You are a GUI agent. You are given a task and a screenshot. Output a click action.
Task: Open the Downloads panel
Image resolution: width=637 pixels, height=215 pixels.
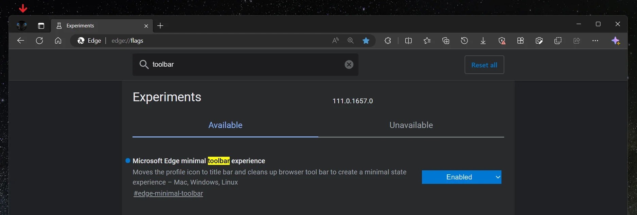point(483,41)
